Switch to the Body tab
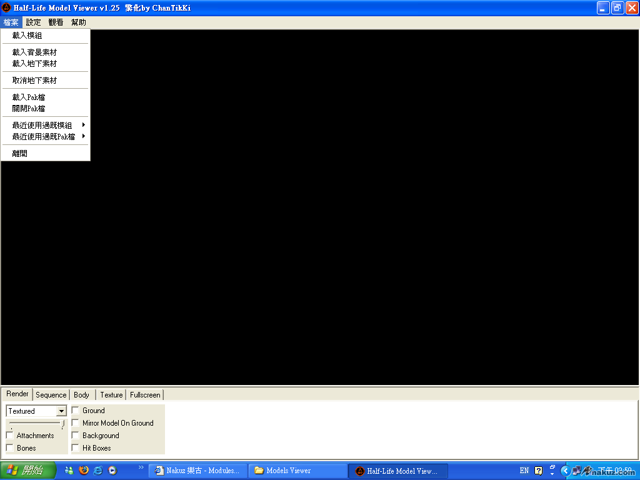 pyautogui.click(x=82, y=395)
